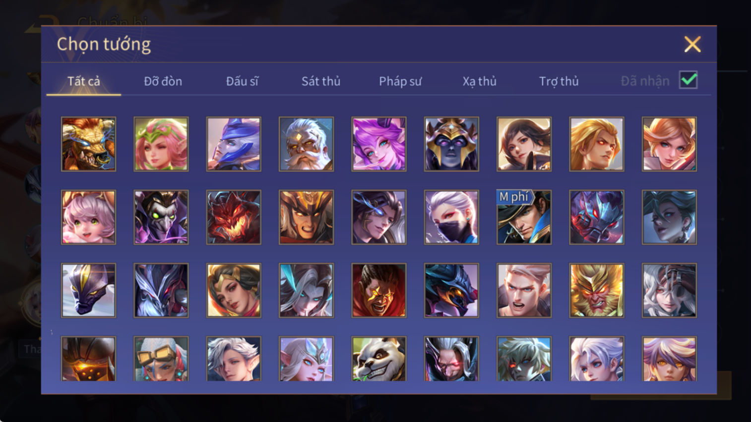The image size is (751, 422).
Task: Select the golden monkey king hero portrait
Action: [x=597, y=290]
